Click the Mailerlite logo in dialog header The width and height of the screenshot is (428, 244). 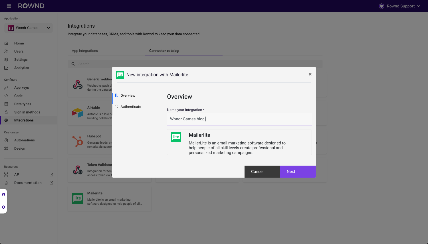[x=120, y=75]
